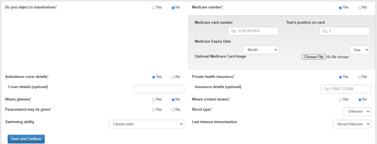Choose No for Ambulance cover details
Viewport: 377px width, 144px height.
pos(173,77)
